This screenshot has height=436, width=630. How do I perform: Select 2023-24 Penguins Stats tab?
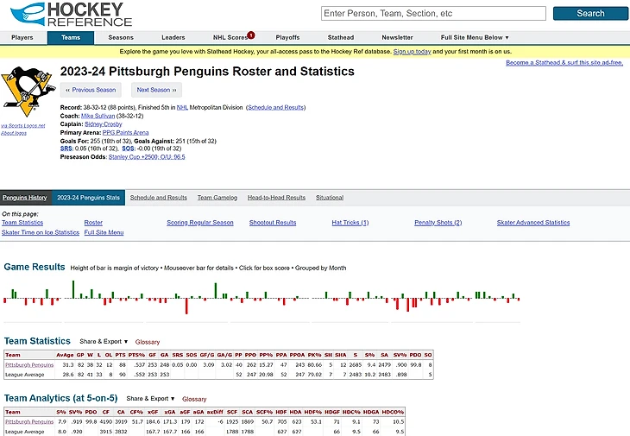[x=88, y=198]
